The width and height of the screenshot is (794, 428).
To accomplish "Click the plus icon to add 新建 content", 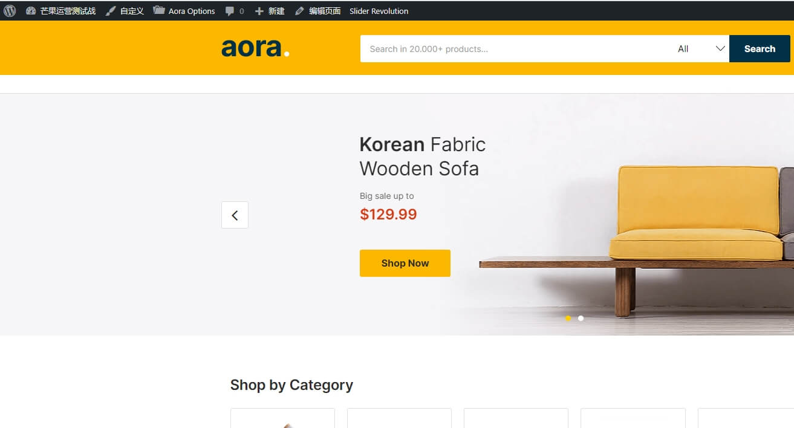I will 259,10.
